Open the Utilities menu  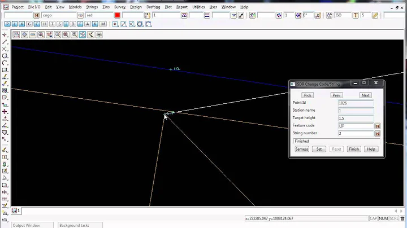tap(198, 7)
